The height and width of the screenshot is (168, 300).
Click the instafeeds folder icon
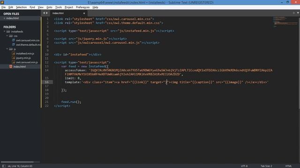[x=8, y=32]
